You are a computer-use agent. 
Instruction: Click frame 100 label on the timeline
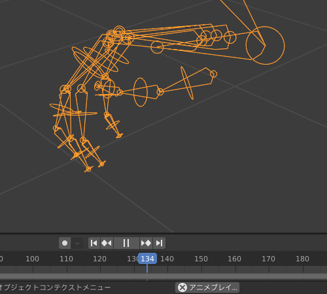point(32,259)
